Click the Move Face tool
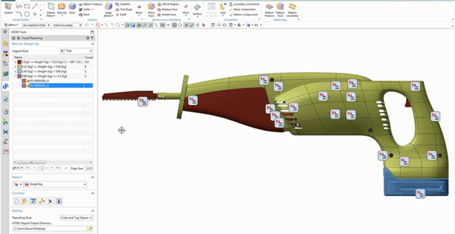The image size is (455, 234). pyautogui.click(x=151, y=9)
